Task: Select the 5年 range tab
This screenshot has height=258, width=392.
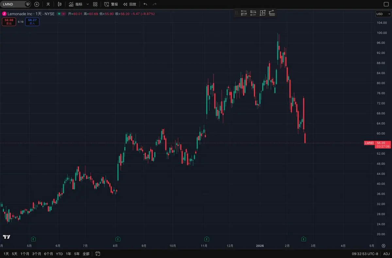Action: 77,254
